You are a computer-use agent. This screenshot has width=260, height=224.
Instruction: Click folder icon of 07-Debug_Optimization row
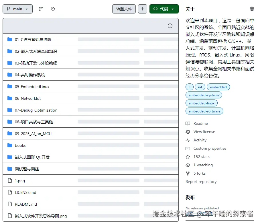point(10,110)
